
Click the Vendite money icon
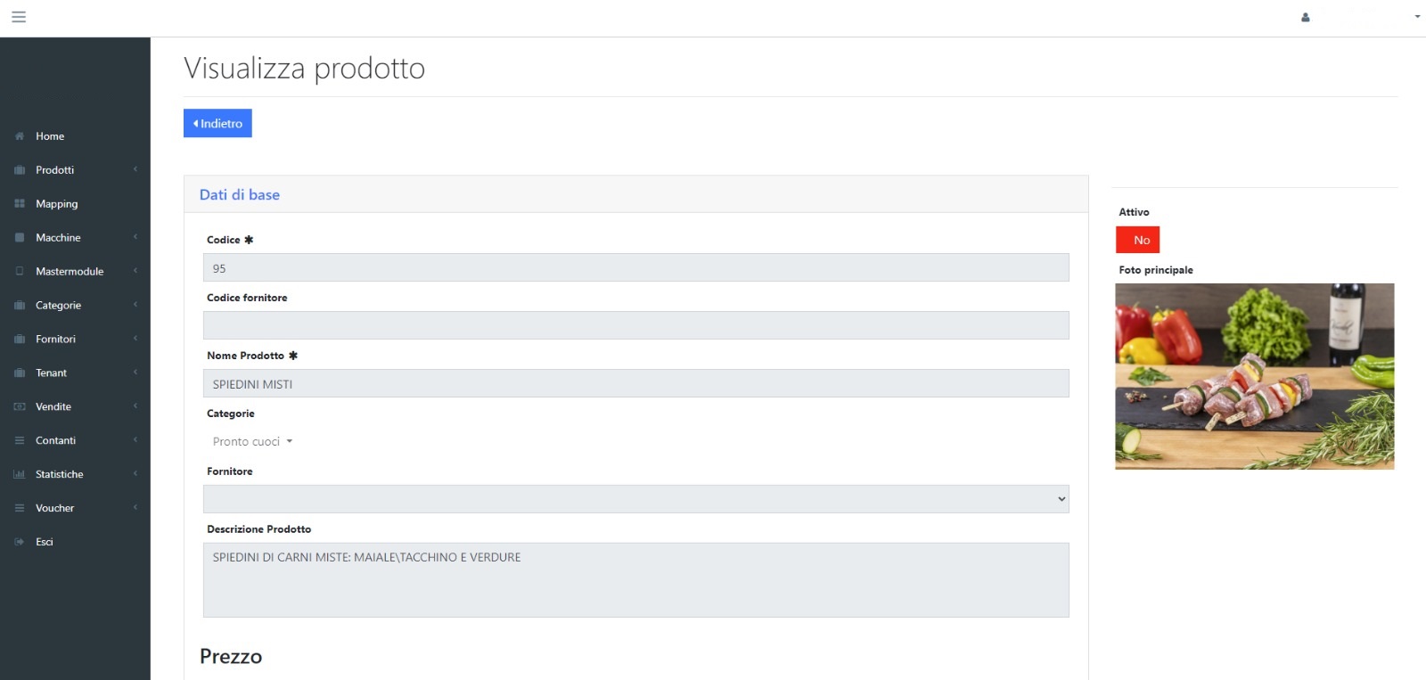pyautogui.click(x=20, y=407)
